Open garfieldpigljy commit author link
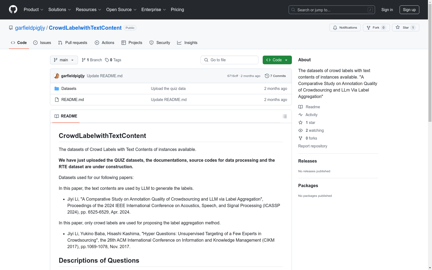Viewport: 432px width, 270px height. [x=73, y=76]
